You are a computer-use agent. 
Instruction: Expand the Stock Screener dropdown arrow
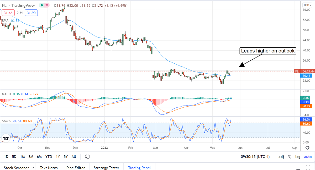(33, 168)
